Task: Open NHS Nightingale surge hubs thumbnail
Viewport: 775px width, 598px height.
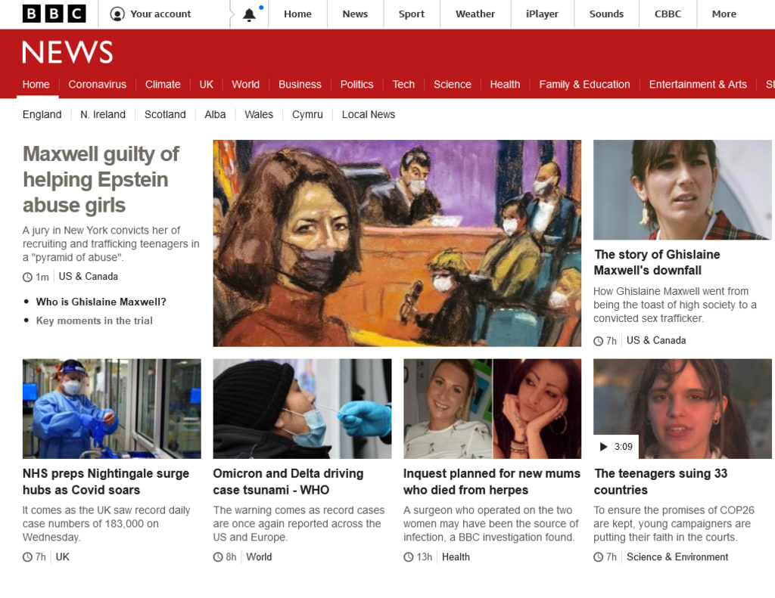Action: 112,408
